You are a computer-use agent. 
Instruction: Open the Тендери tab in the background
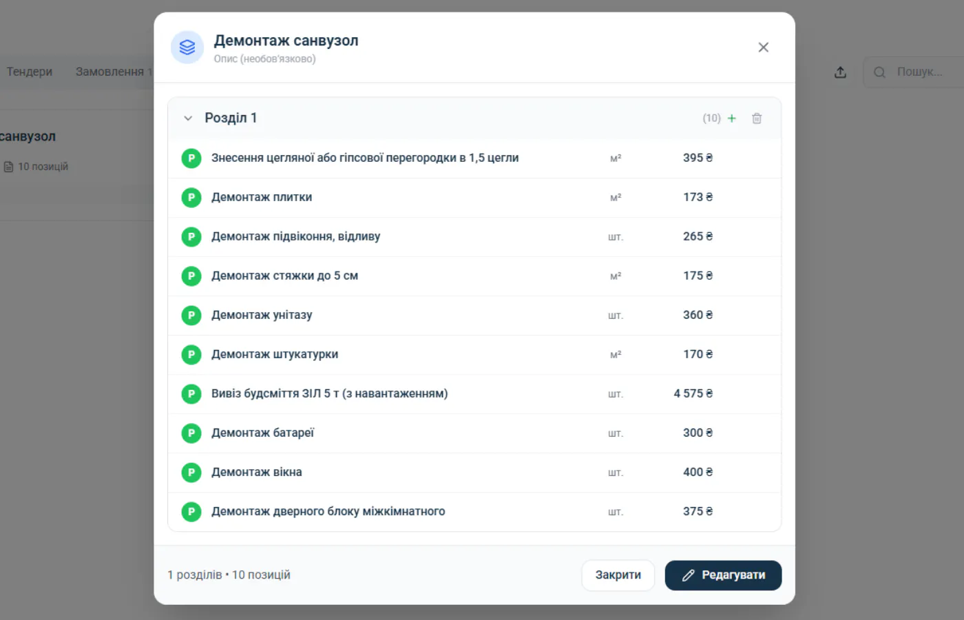[x=30, y=72]
